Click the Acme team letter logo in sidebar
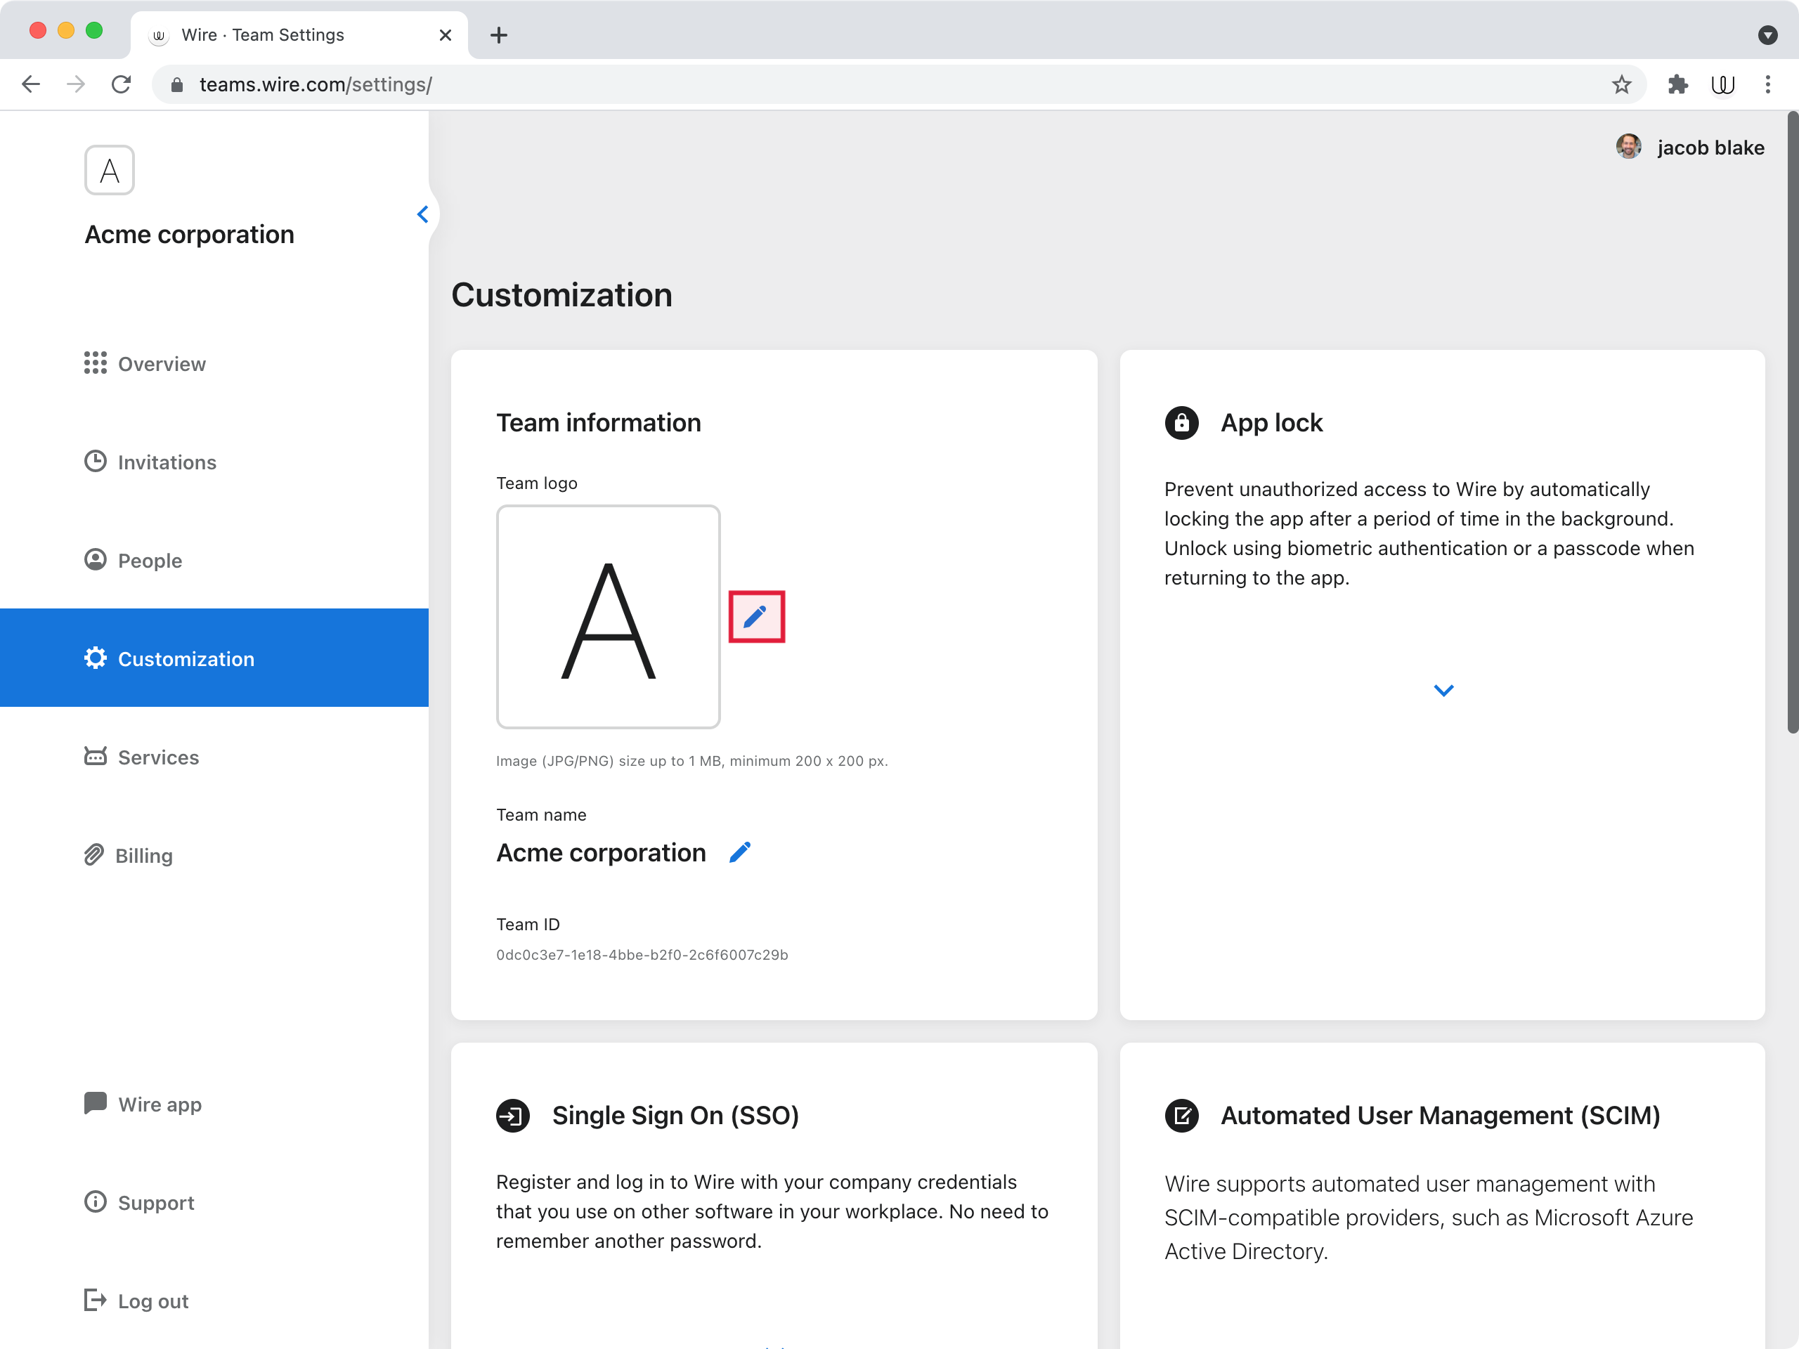The height and width of the screenshot is (1349, 1799). (x=110, y=170)
